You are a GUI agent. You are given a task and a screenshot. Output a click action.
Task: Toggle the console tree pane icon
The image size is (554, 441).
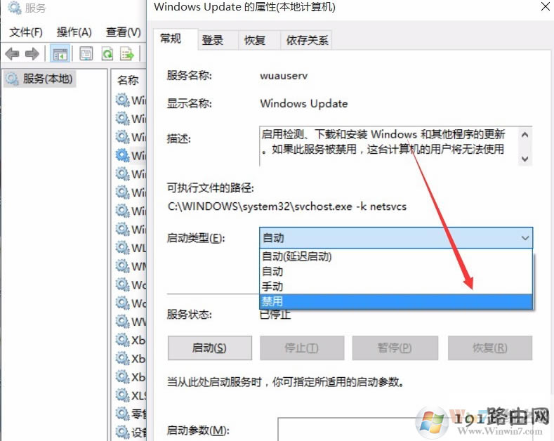(60, 54)
